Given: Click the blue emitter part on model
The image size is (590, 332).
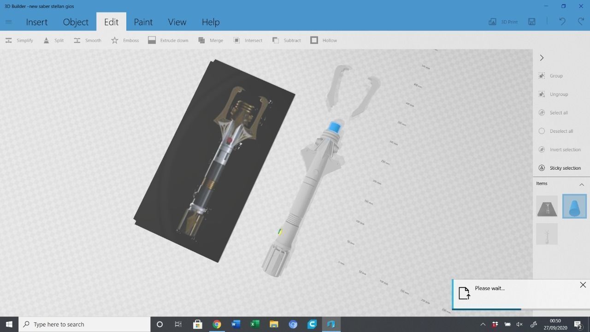Looking at the screenshot, I should tap(335, 127).
